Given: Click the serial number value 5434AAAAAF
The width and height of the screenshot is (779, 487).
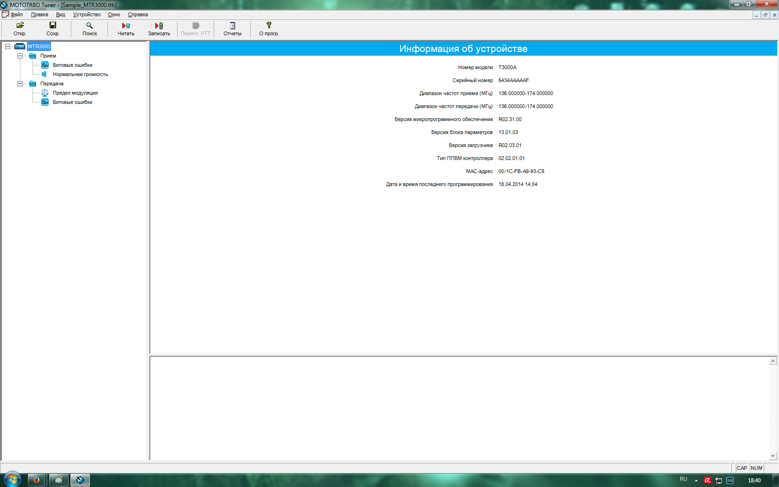Looking at the screenshot, I should pos(513,80).
